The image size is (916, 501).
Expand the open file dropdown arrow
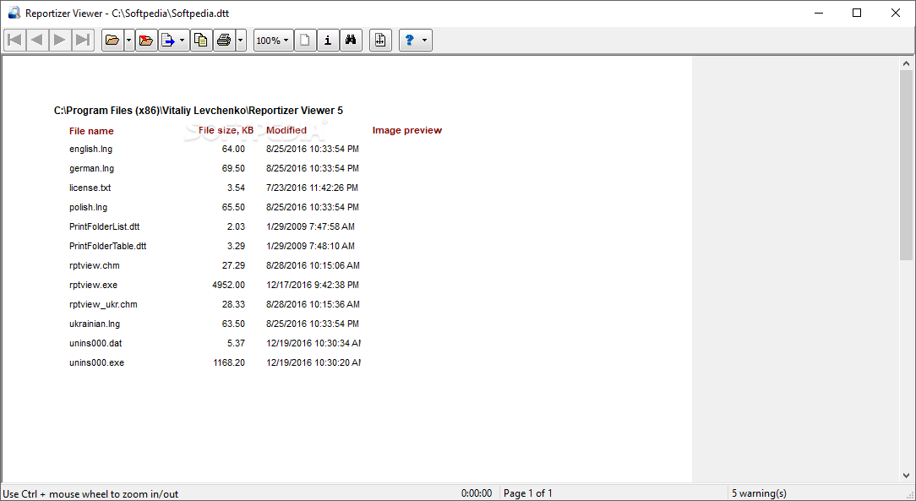tap(129, 41)
